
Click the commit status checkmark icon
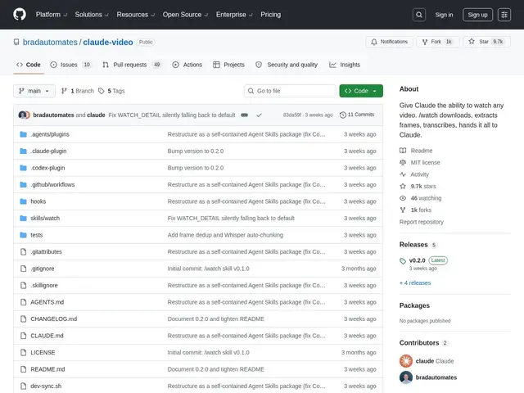click(259, 115)
